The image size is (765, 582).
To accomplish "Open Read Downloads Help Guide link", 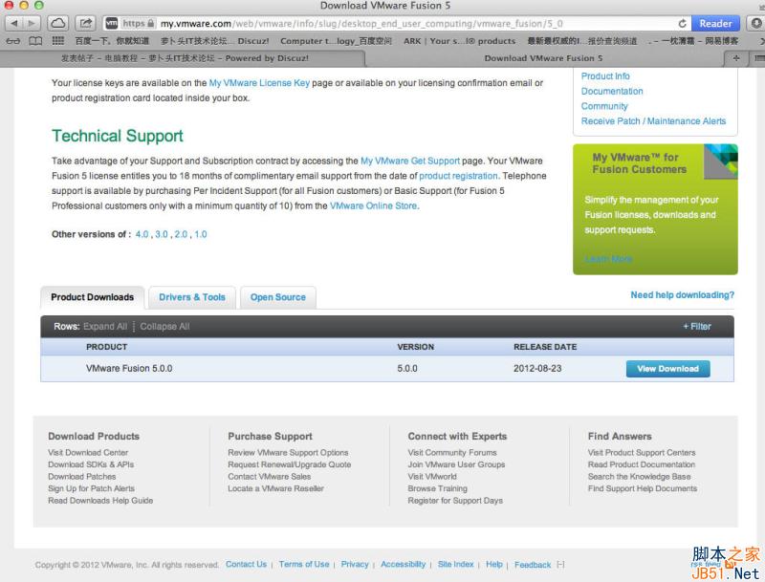I will point(100,501).
